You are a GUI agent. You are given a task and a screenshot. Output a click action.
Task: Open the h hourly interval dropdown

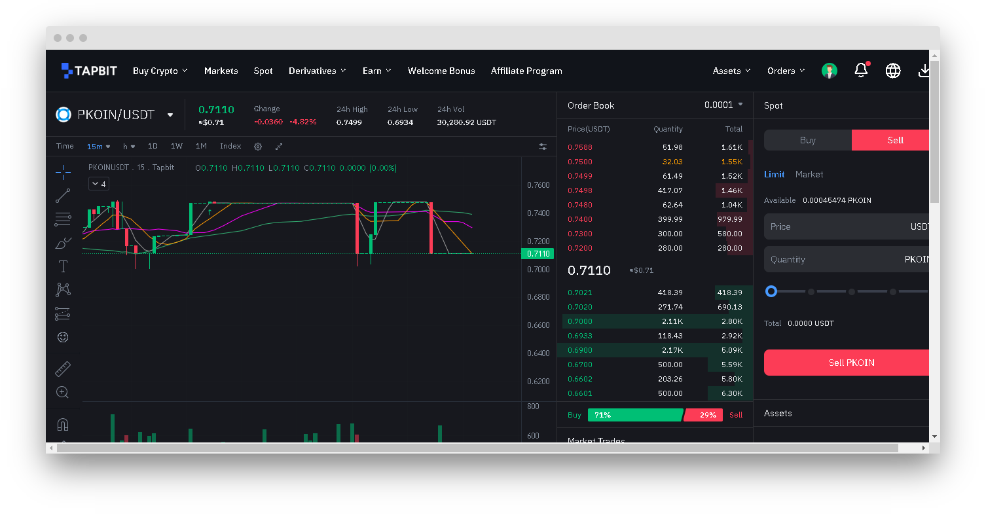coord(129,147)
